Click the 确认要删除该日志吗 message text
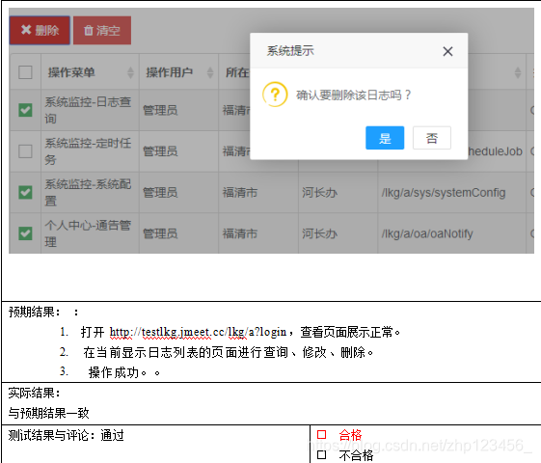This screenshot has height=463, width=541. (x=353, y=95)
